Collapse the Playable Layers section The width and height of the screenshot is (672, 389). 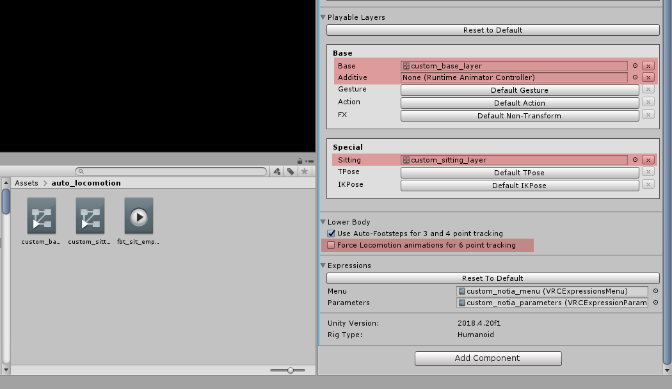(323, 17)
